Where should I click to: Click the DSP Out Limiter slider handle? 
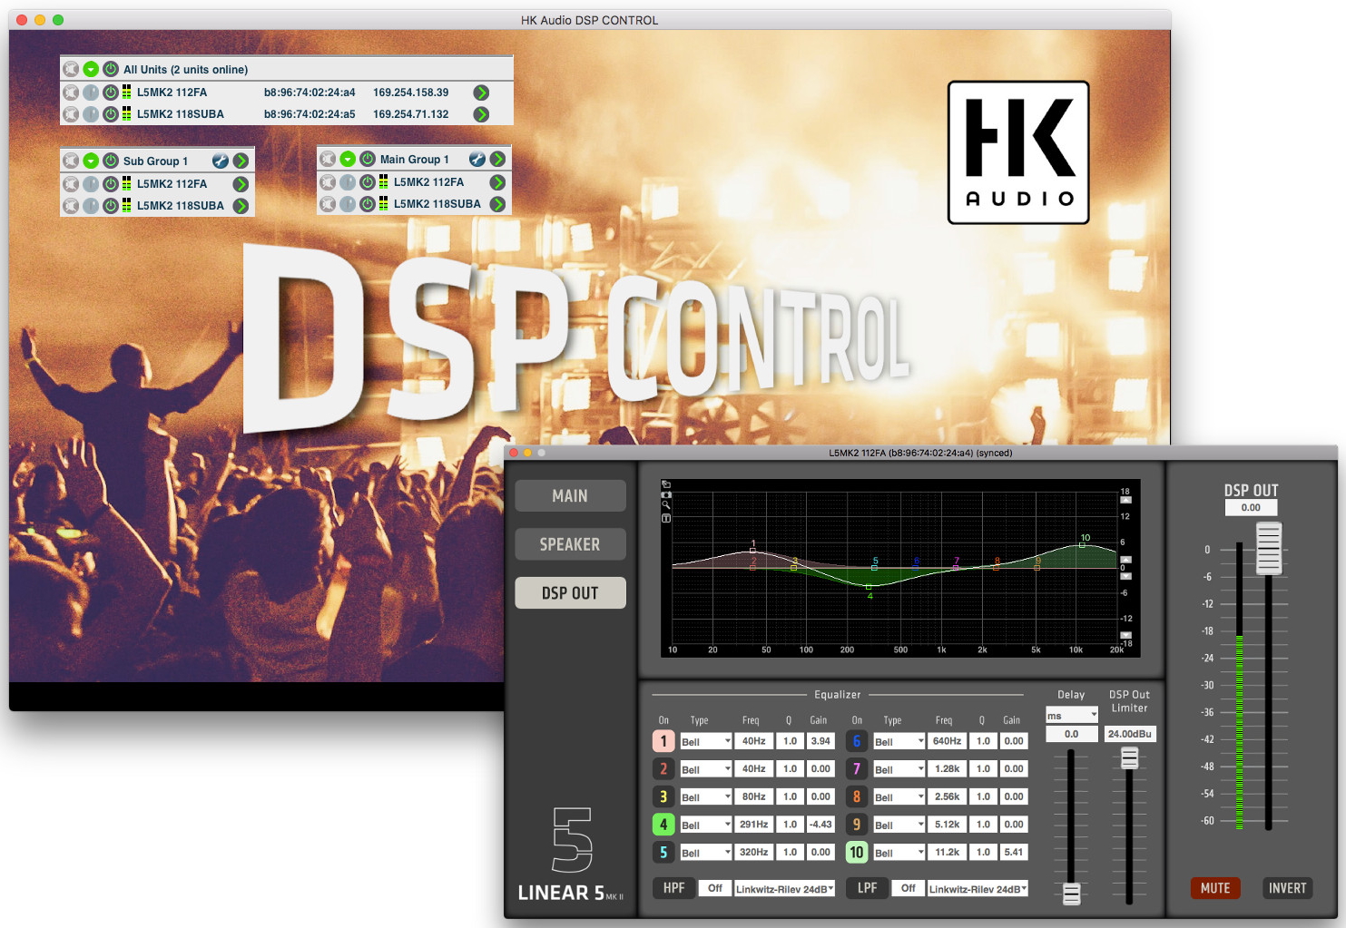(1129, 758)
